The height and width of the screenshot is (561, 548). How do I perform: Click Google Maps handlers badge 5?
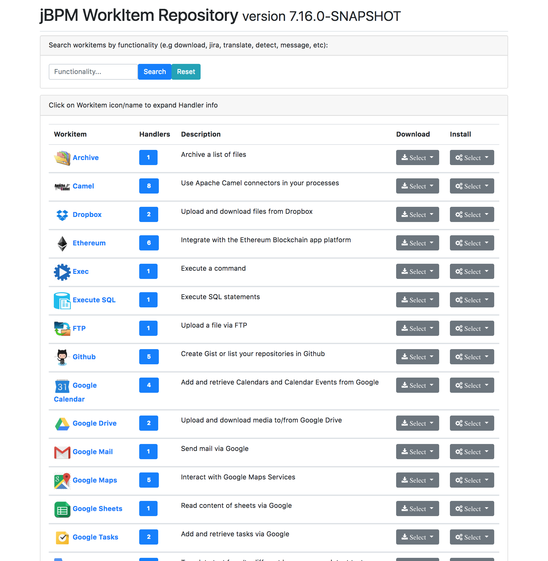[149, 480]
